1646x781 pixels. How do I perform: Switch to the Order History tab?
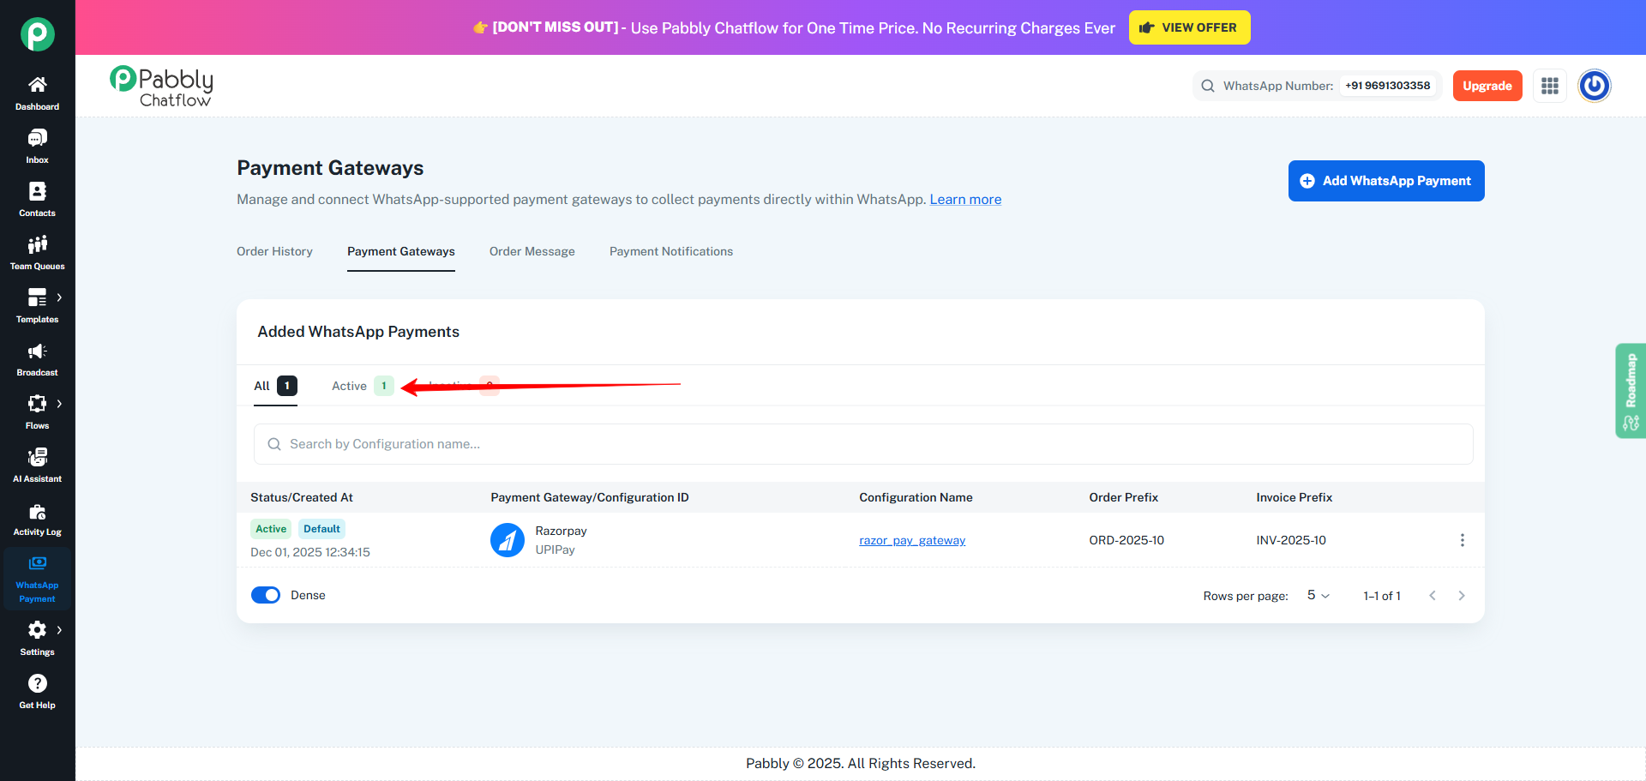click(x=274, y=251)
